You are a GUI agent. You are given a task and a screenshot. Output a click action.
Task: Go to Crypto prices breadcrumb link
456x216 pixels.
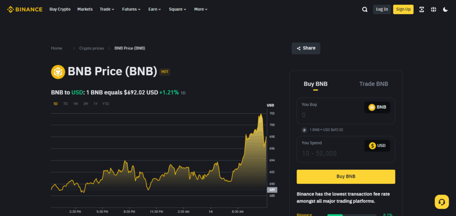click(x=91, y=48)
